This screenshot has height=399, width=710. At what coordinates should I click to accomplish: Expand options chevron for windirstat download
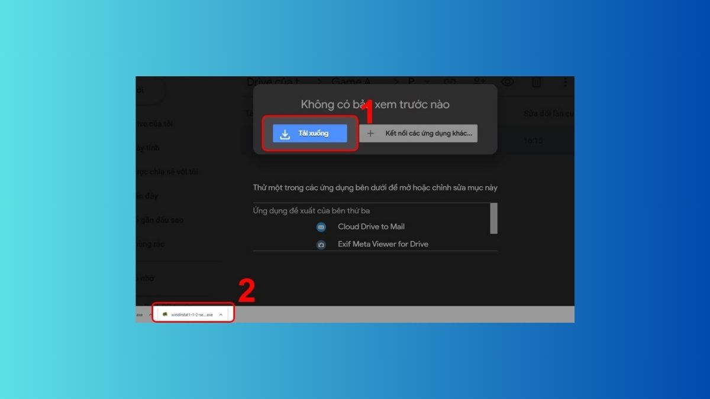[x=221, y=314]
